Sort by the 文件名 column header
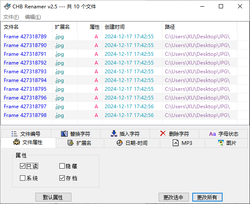 (x=27, y=27)
